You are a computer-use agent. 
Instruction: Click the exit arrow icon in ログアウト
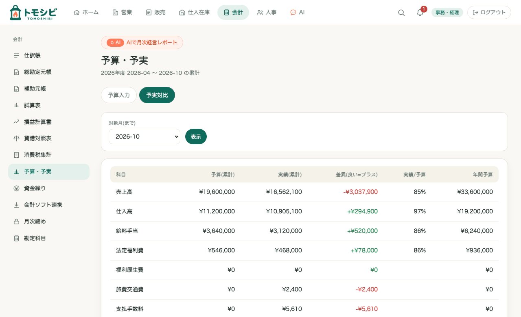click(x=475, y=13)
